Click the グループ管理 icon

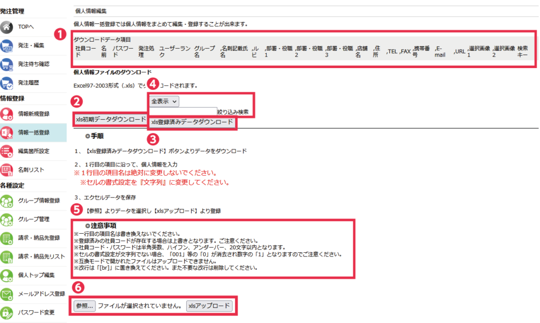pos(7,219)
